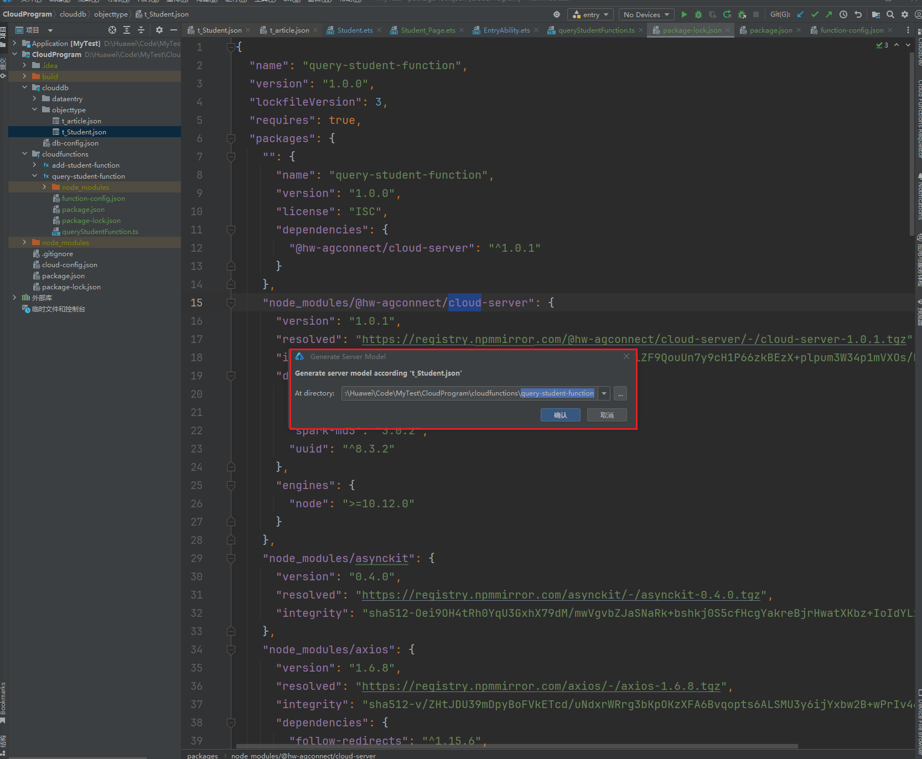This screenshot has height=759, width=922.
Task: Open project structure folder icon in toolbar
Action: (x=876, y=14)
